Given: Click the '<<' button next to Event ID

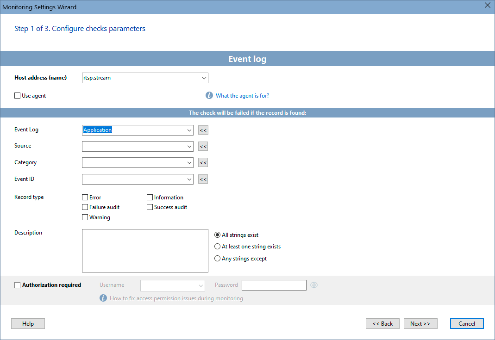Looking at the screenshot, I should (x=203, y=179).
